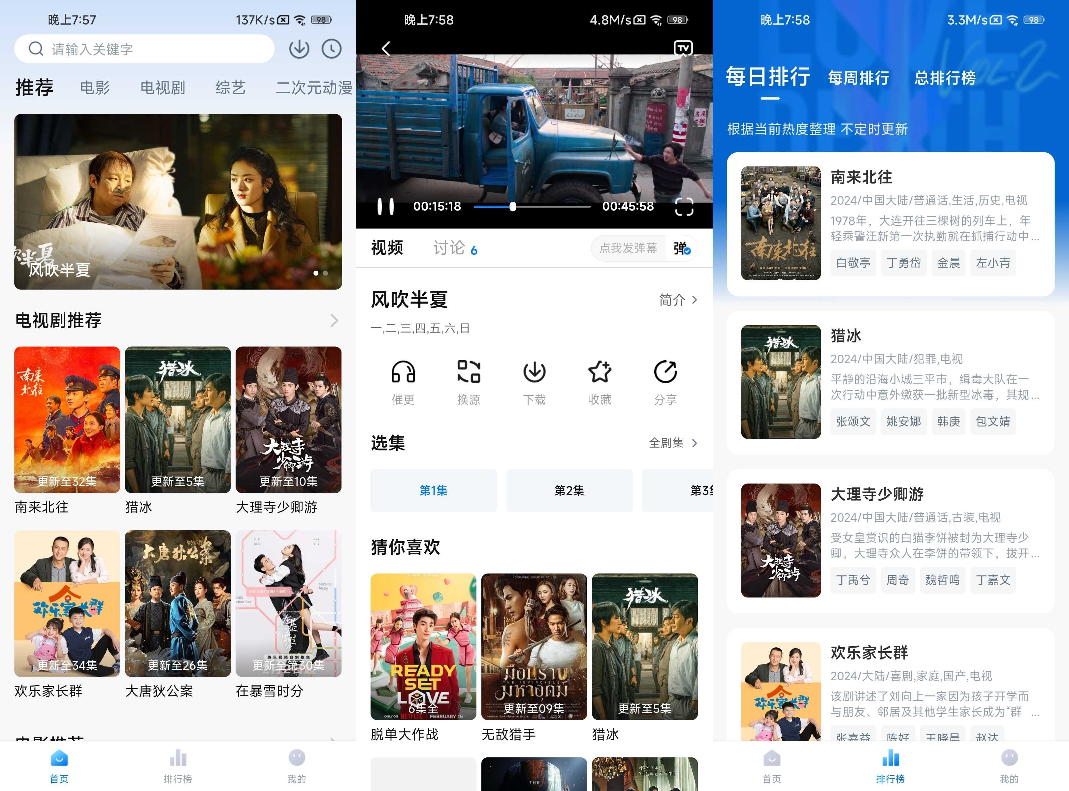Open more of 电视剧推荐 via the arrow
This screenshot has height=791, width=1069.
[334, 320]
